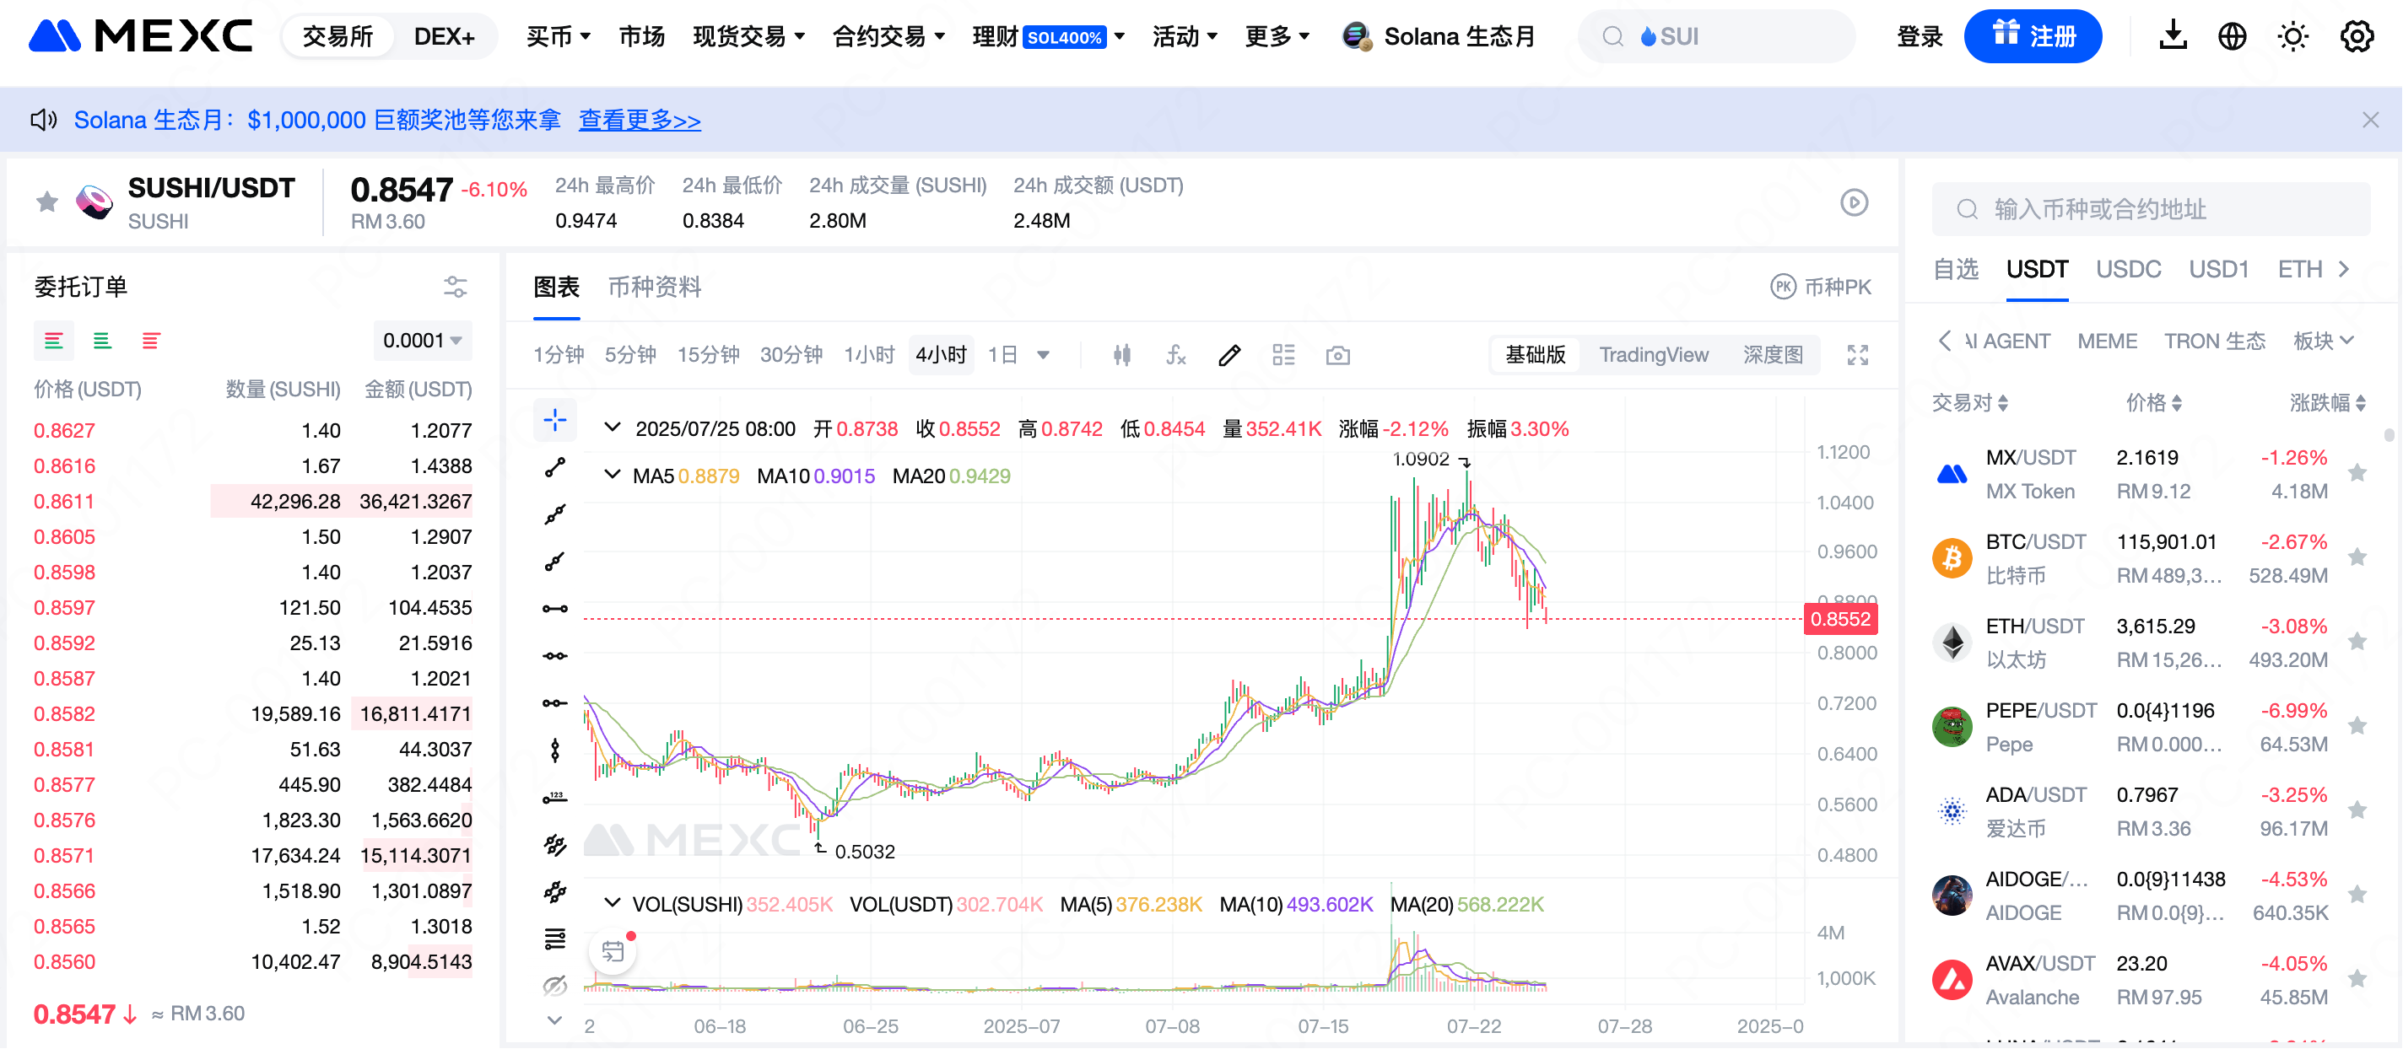Open the indicators fx icon

(x=1175, y=355)
